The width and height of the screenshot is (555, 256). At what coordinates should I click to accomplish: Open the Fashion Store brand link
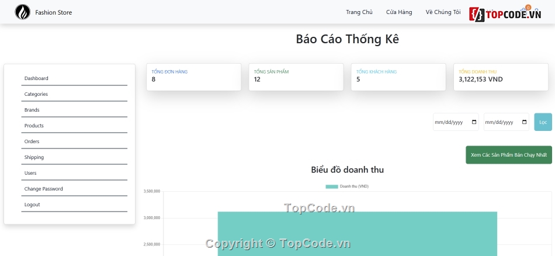(53, 12)
